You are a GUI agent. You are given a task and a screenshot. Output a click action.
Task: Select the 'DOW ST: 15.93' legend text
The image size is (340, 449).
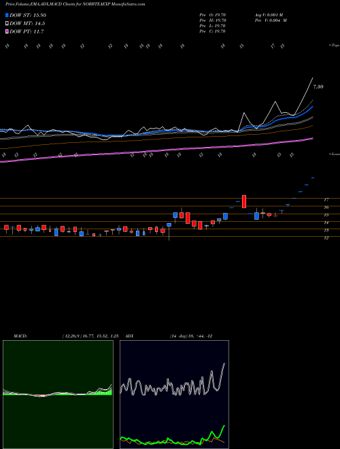click(x=28, y=15)
